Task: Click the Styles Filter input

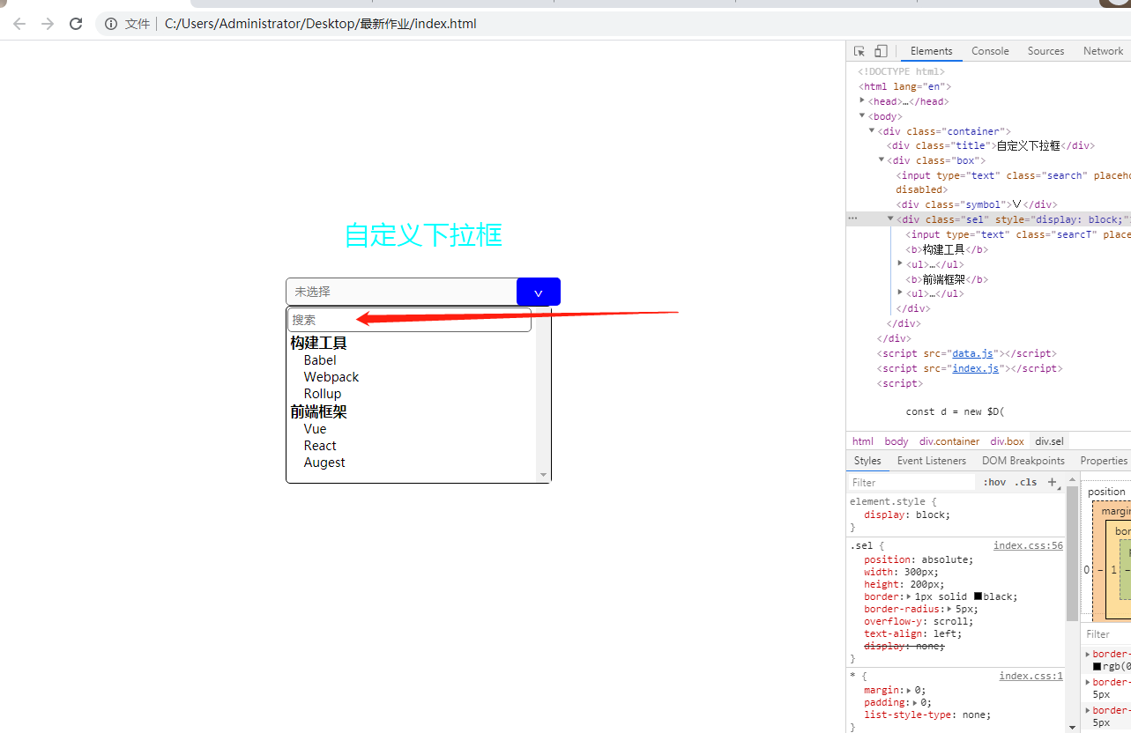Action: pos(912,482)
